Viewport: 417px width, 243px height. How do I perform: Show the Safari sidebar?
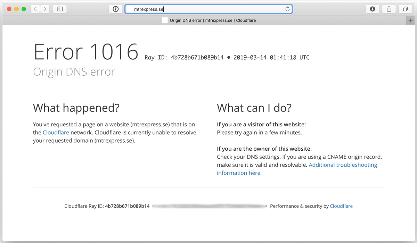pyautogui.click(x=60, y=9)
